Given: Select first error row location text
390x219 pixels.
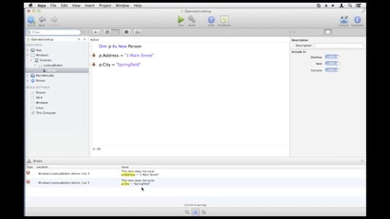Looking at the screenshot, I should 63,173.
